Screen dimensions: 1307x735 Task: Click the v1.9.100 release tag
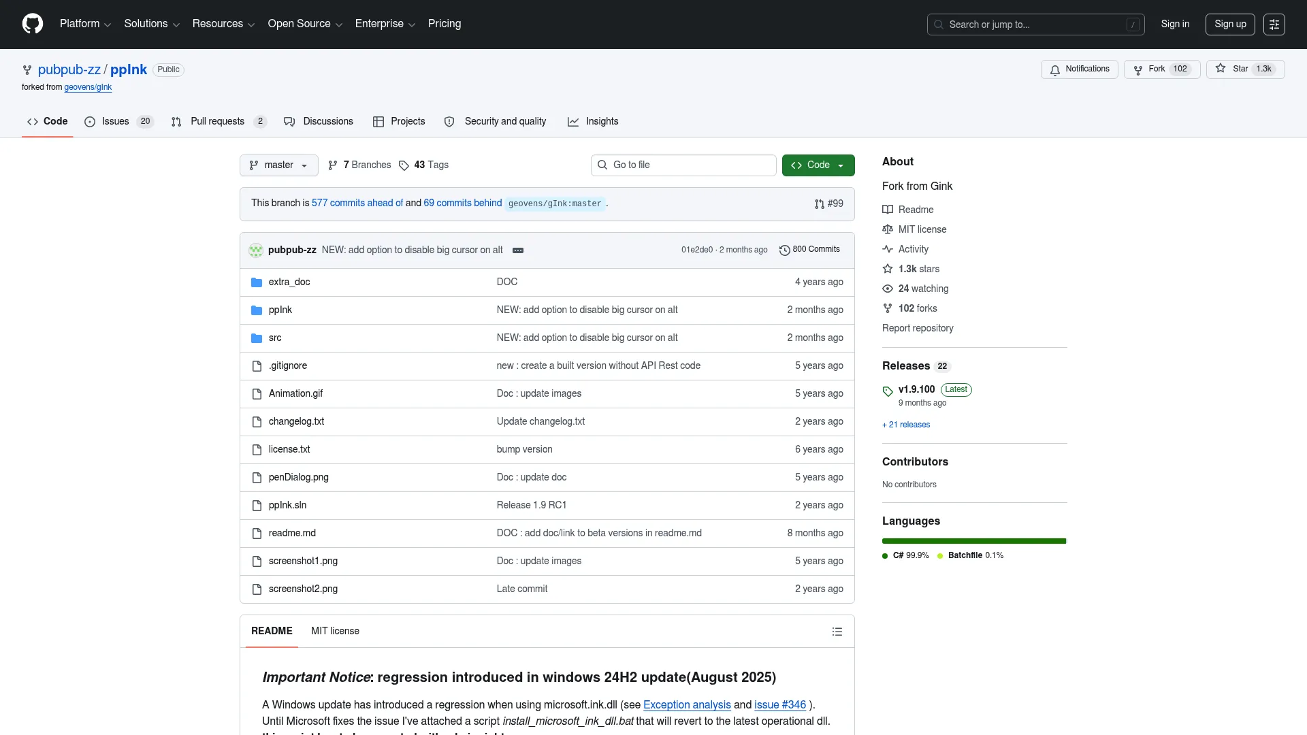[x=916, y=389]
